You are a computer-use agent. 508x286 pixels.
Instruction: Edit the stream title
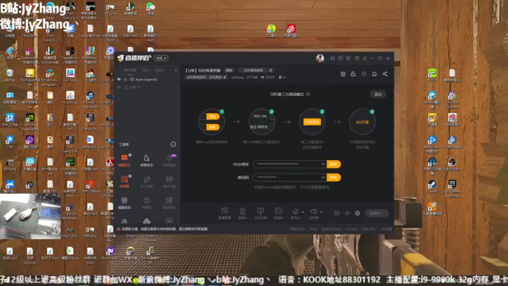tap(229, 71)
